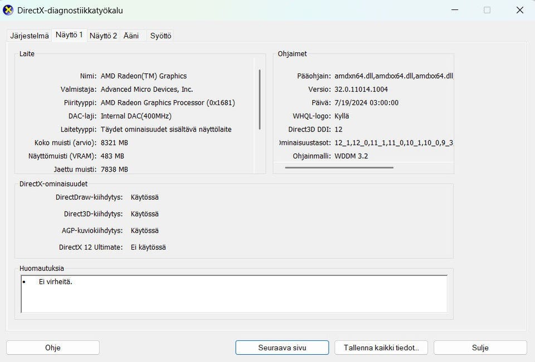
Task: Click the Ohjaimet panel horizontal scrollbar
Action: pos(339,168)
